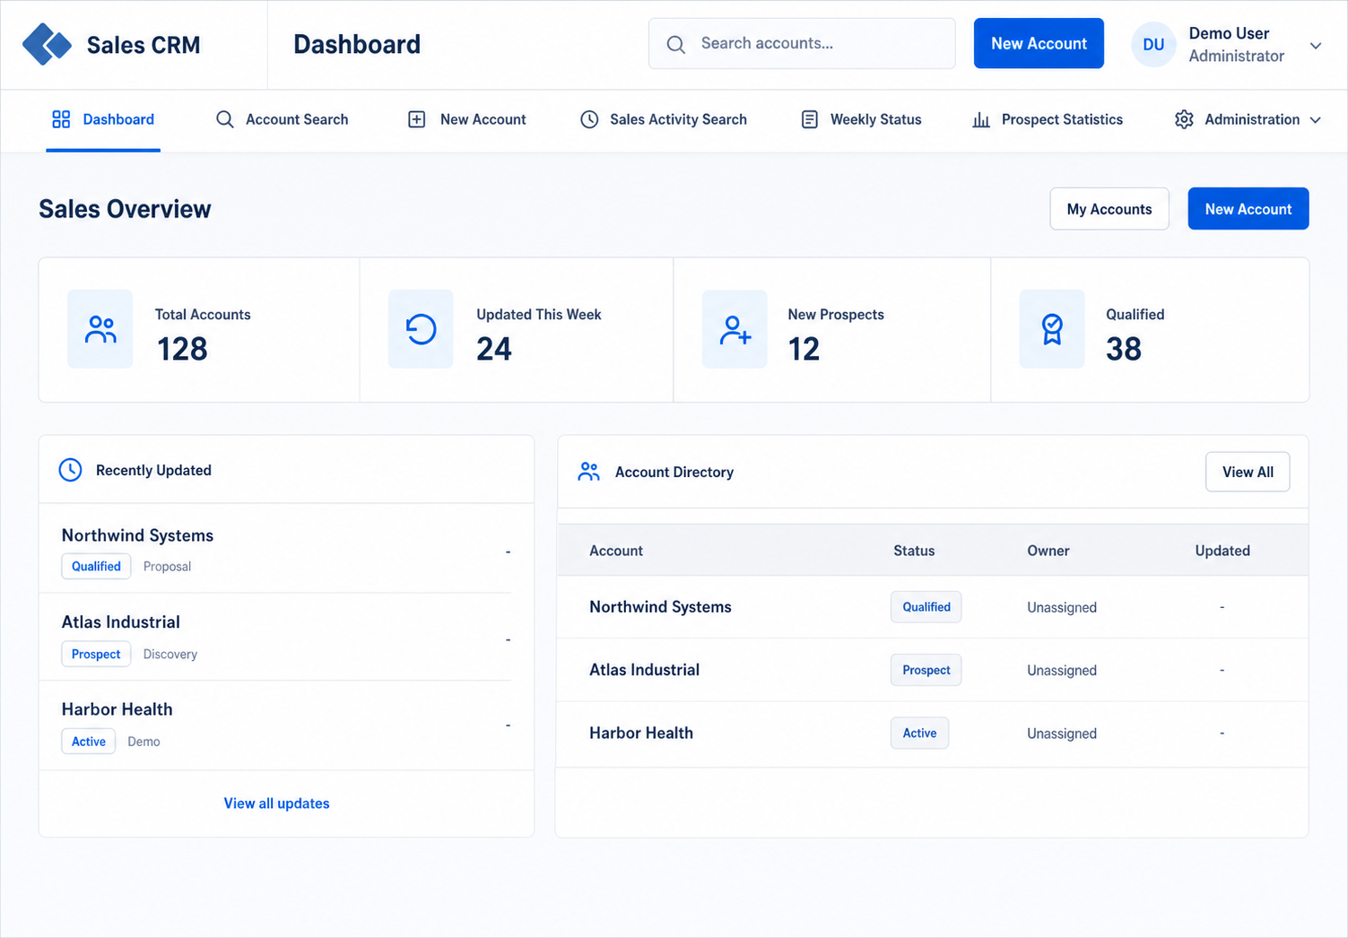Click the Qualified value 38
1348x938 pixels.
pyautogui.click(x=1124, y=349)
